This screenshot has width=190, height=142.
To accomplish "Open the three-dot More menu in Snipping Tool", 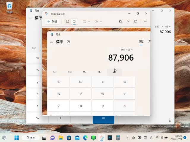I will 145,21.
